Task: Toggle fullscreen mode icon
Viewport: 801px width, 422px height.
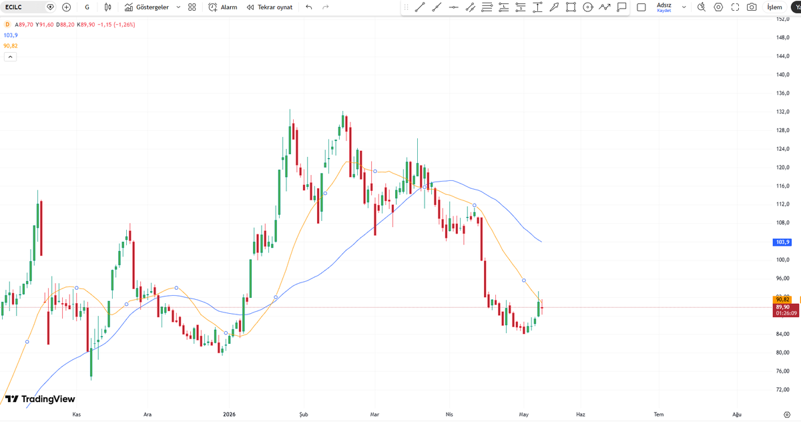Action: [736, 7]
